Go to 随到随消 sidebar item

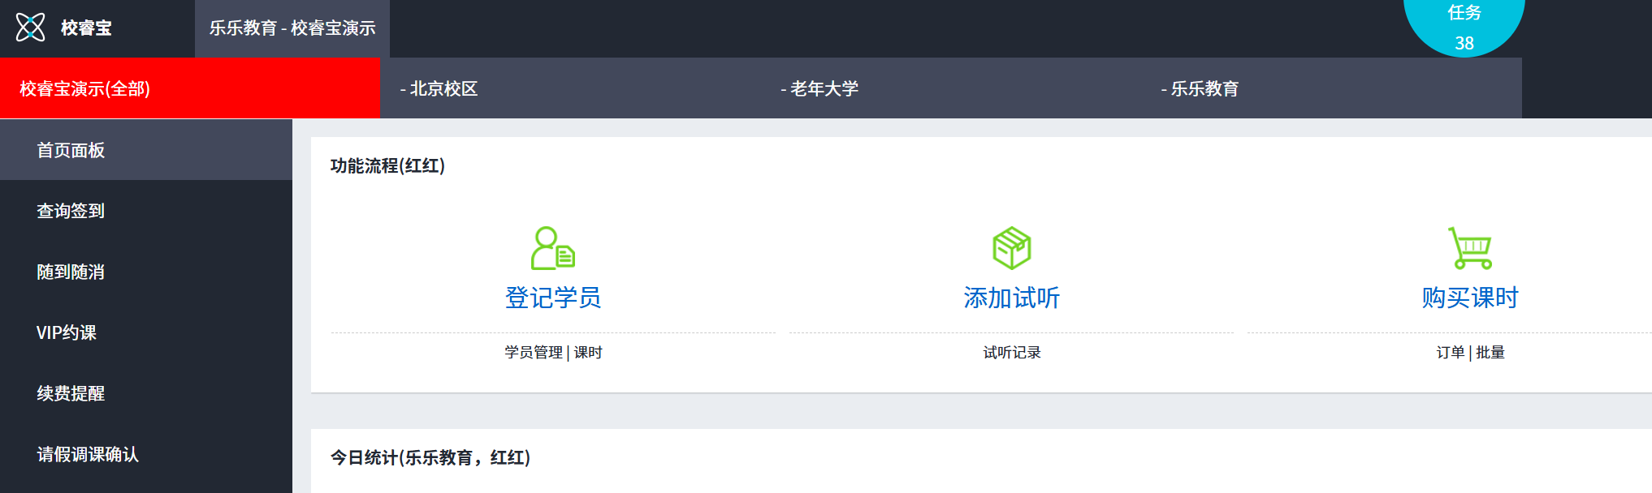pyautogui.click(x=71, y=272)
